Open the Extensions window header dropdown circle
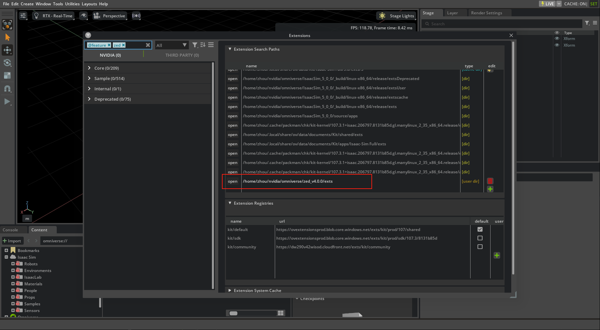 88,35
